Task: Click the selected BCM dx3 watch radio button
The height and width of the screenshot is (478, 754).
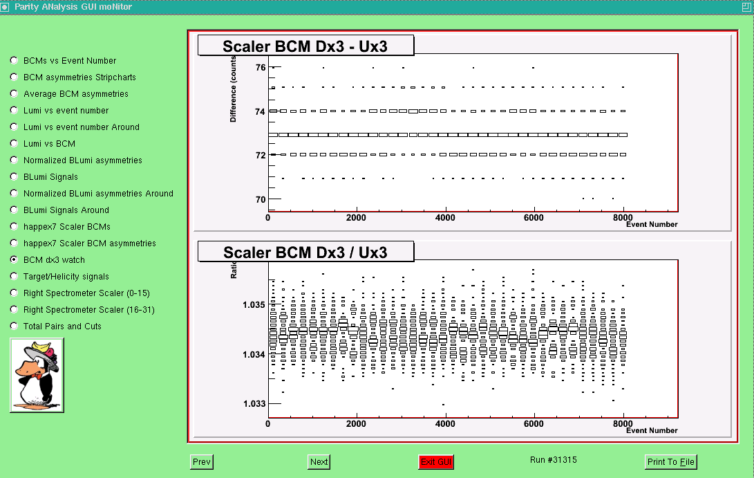Action: [14, 260]
